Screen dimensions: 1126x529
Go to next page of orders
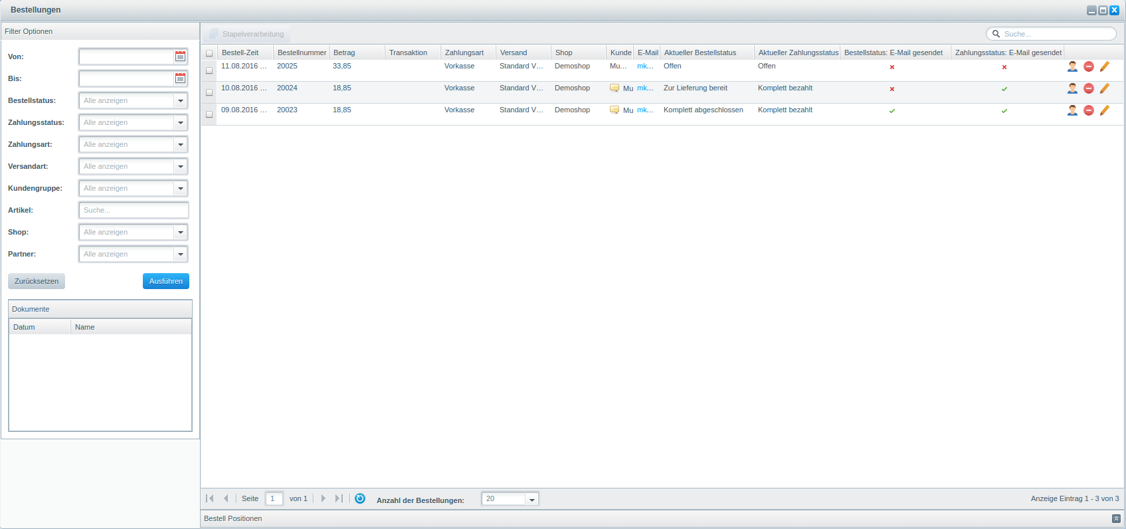[x=324, y=498]
